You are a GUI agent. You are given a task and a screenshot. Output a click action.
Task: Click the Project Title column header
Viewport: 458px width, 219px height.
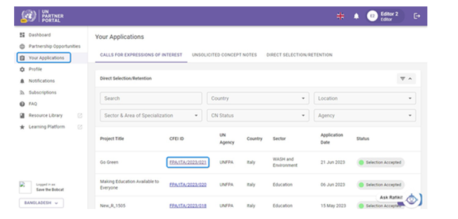[112, 139]
